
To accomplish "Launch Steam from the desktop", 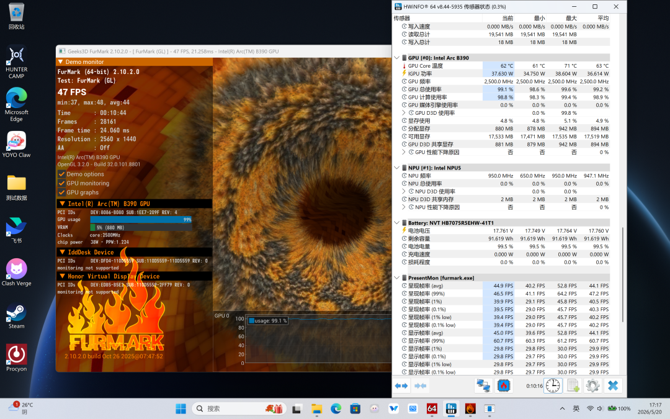I will tap(16, 315).
